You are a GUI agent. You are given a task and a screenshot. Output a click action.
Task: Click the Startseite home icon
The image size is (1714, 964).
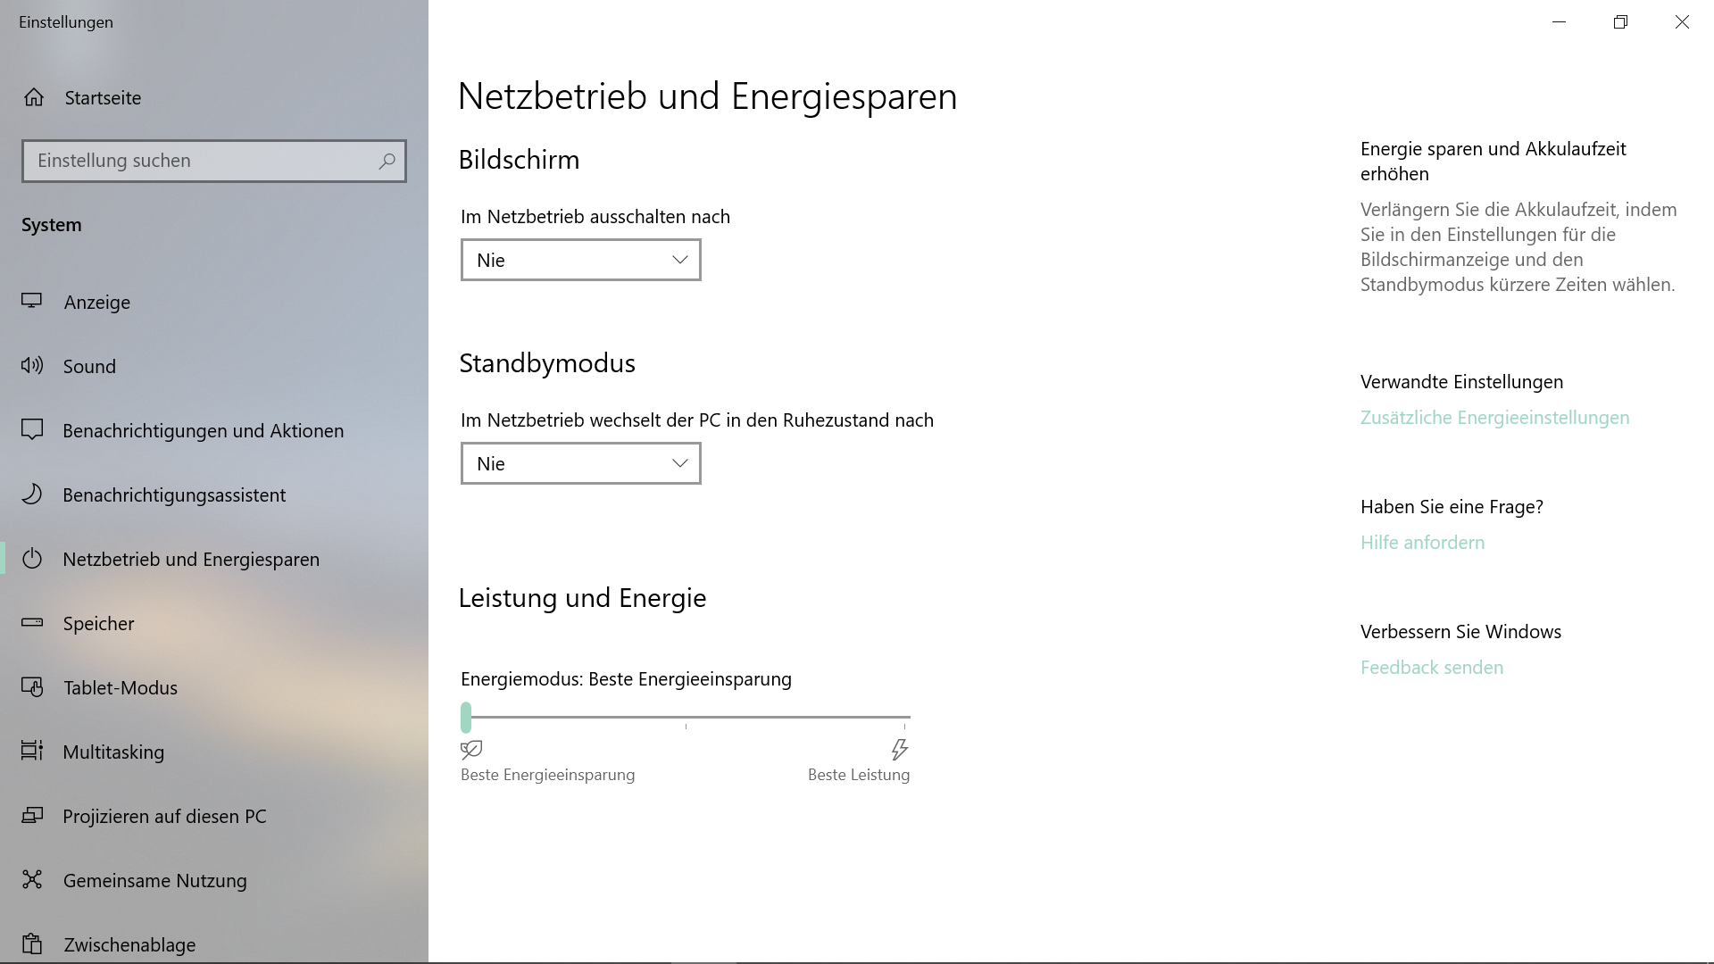(34, 97)
